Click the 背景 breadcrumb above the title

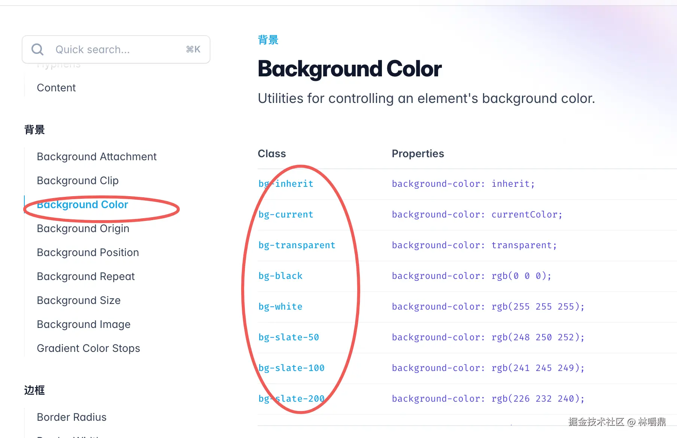268,40
